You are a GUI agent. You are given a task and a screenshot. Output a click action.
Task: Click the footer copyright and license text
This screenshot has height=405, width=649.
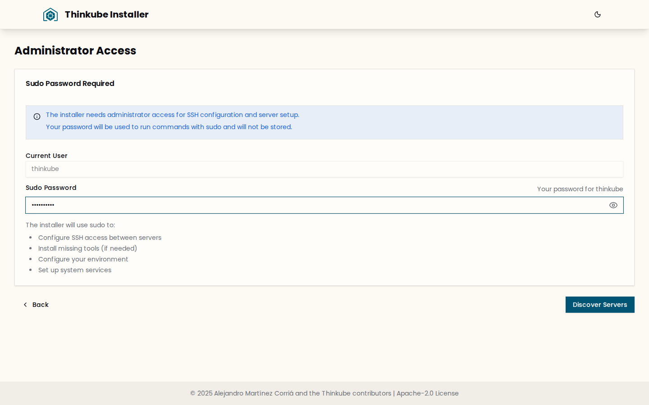(x=324, y=393)
